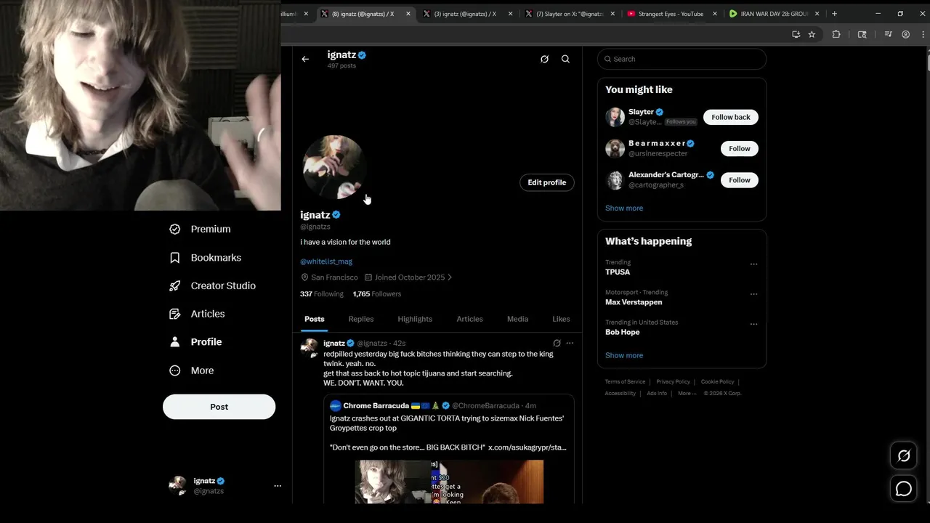The height and width of the screenshot is (523, 930).
Task: Open options dots for Bob Hope trend
Action: [753, 324]
